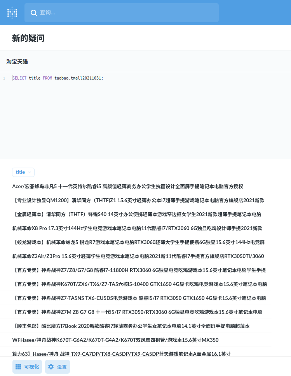
Task: Select the 蛟龙游戏本 机械革命蛟龙5 row
Action: 136,242
